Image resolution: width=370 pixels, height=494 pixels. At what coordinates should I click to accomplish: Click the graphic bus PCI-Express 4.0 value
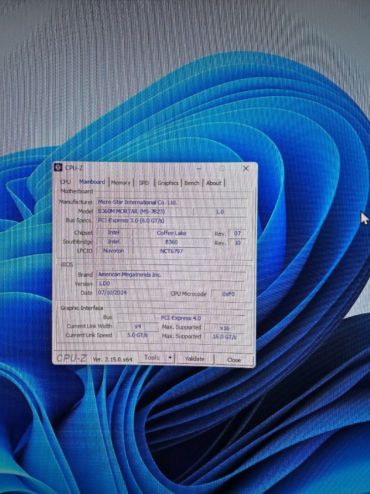pos(181,318)
